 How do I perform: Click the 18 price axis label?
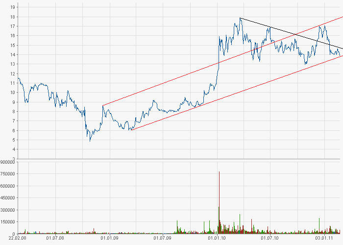click(12, 17)
